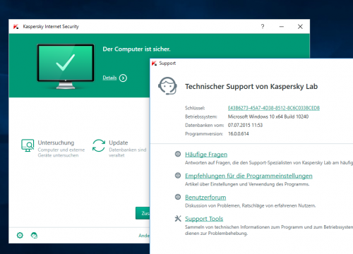Click the 'Support' window title text
The image size is (353, 254).
pos(167,64)
